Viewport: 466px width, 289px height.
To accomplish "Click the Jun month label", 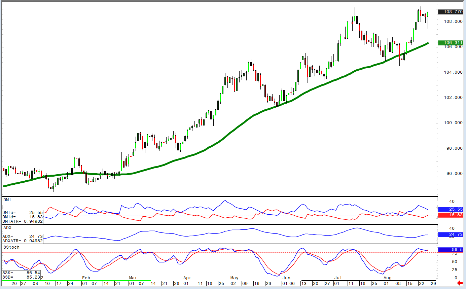I will click(287, 278).
